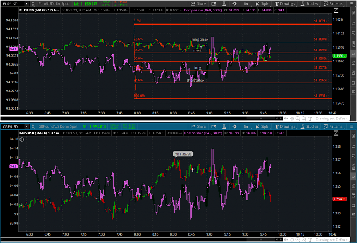The width and height of the screenshot is (357, 243).
Task: Open the L2 side tab on GBP/USD chart
Action: tap(354, 205)
